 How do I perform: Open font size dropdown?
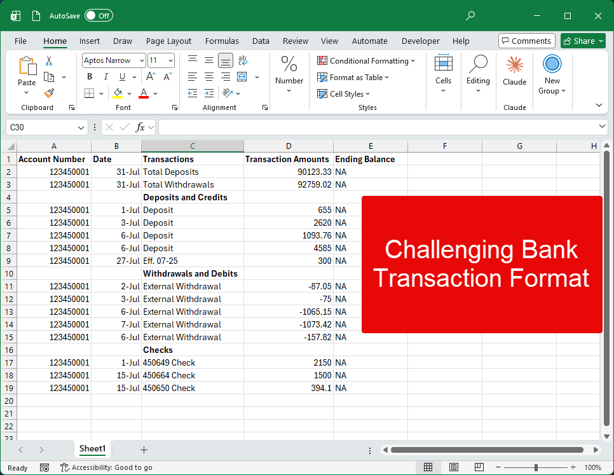tap(171, 60)
